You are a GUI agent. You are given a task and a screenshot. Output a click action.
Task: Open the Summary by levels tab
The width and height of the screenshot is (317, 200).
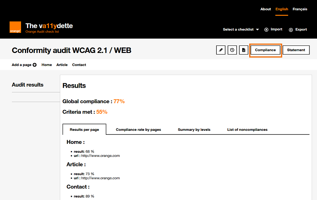194,130
